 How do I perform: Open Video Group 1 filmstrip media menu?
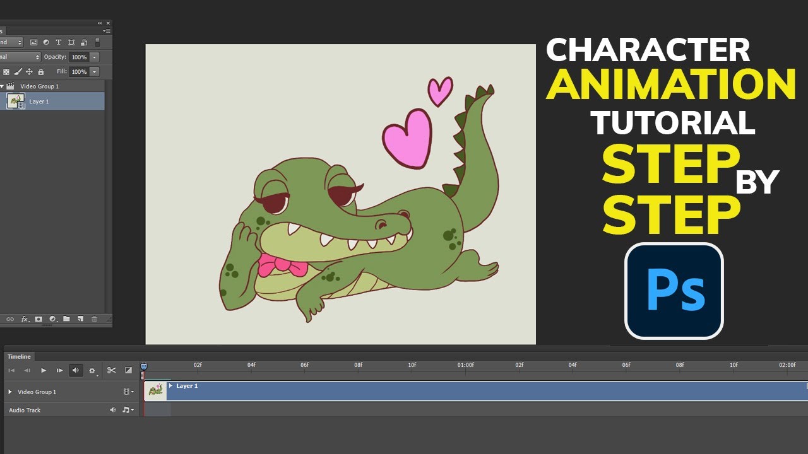point(128,392)
